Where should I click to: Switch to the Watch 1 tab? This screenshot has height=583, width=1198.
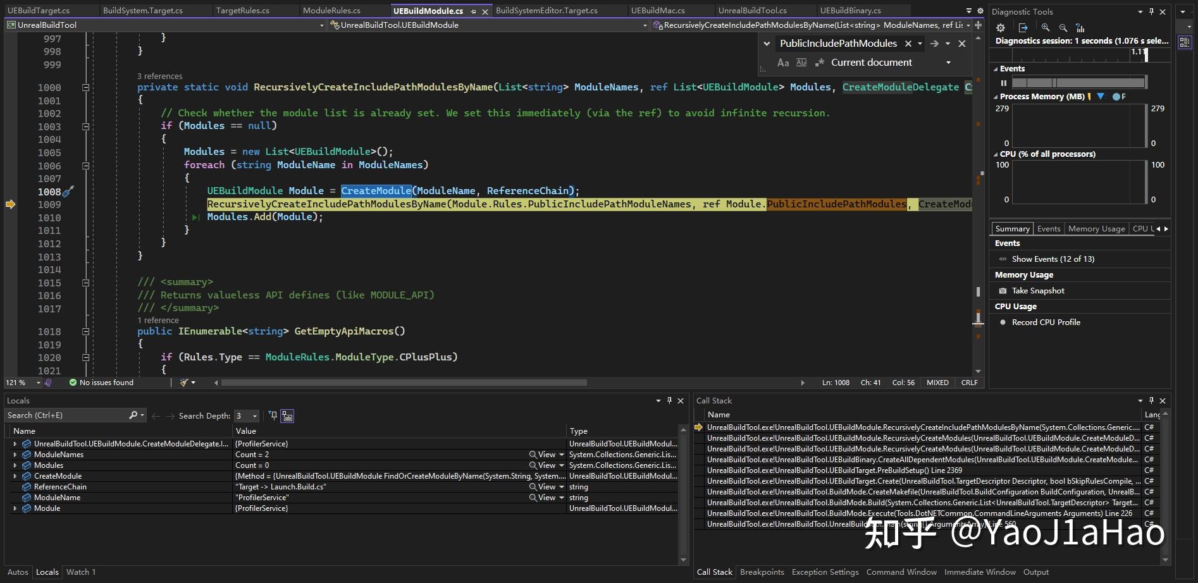point(80,572)
